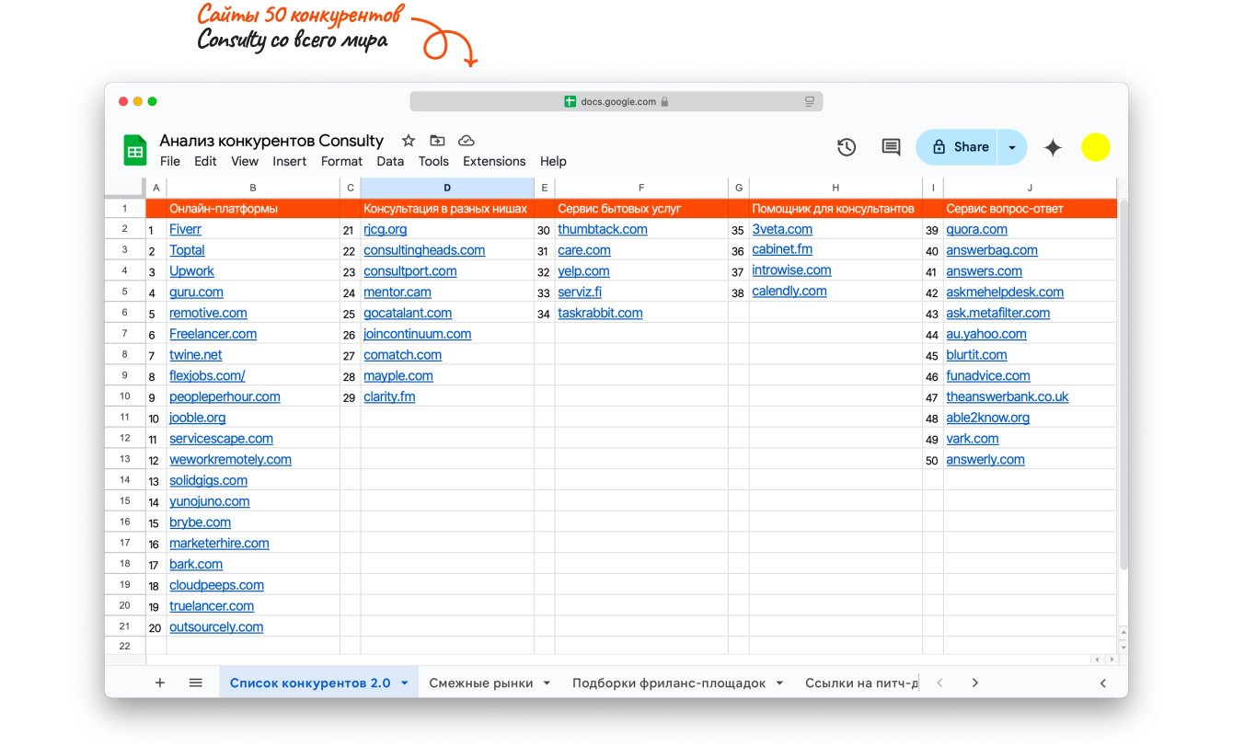The height and width of the screenshot is (746, 1233).
Task: Open the Help menu
Action: coord(553,161)
